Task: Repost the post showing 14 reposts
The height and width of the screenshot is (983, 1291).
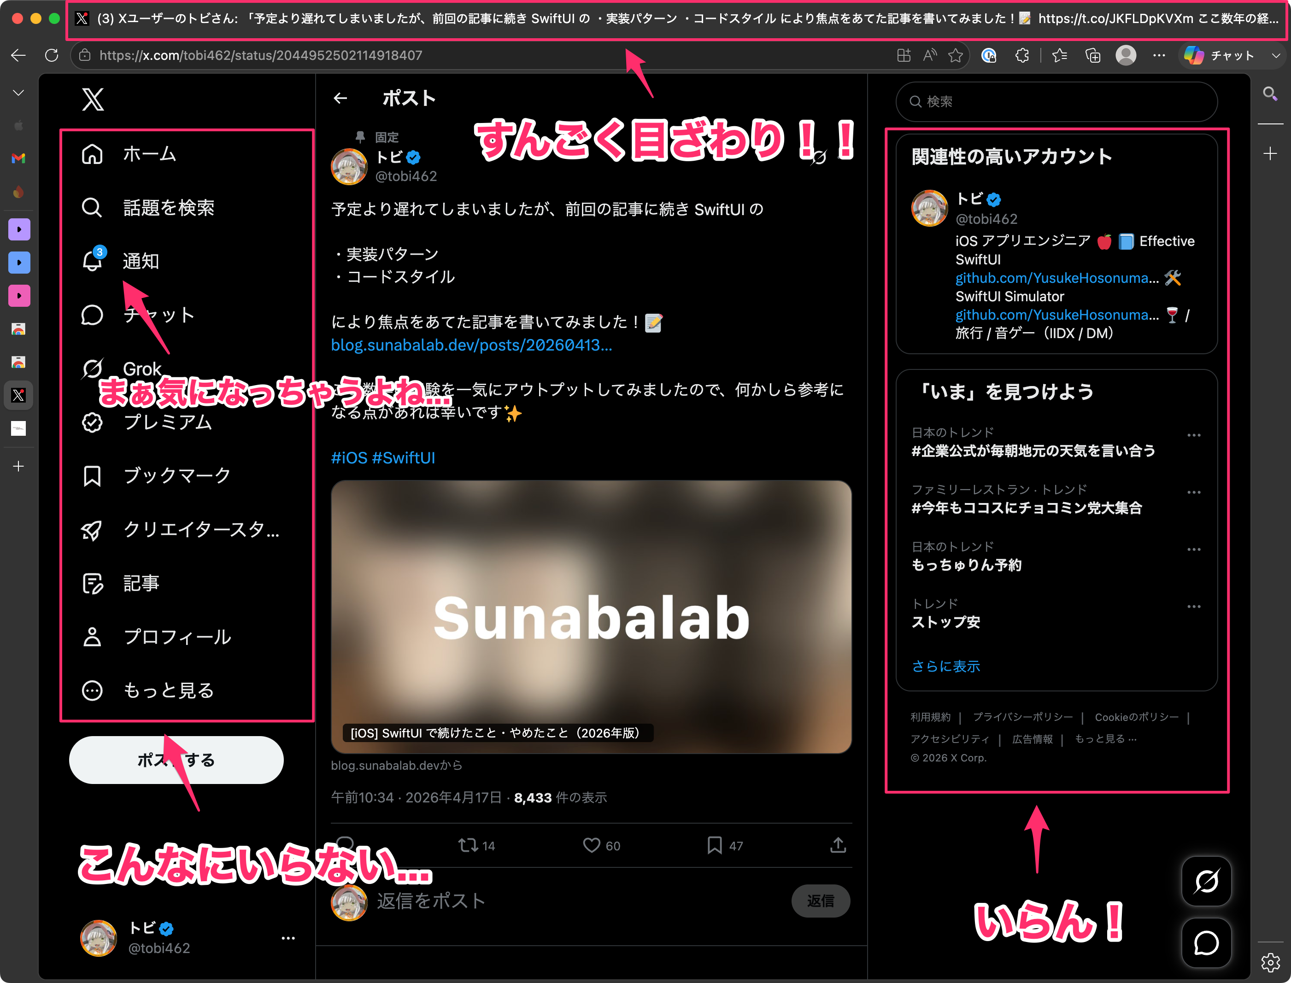Action: click(476, 845)
